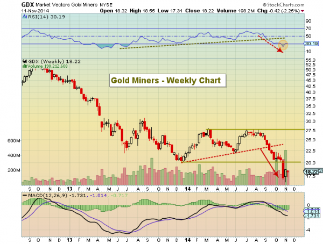Click the -4 label on MACD axis

[x=308, y=230]
